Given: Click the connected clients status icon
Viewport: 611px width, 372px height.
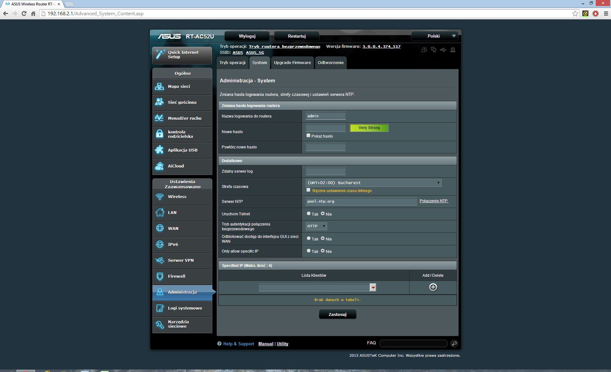Looking at the screenshot, I should pyautogui.click(x=424, y=50).
